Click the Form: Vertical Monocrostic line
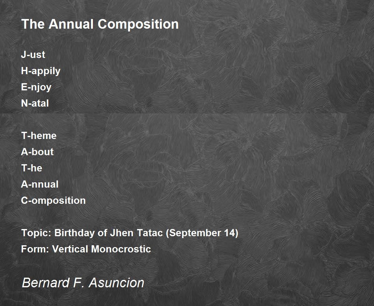The width and height of the screenshot is (374, 306). tap(86, 249)
